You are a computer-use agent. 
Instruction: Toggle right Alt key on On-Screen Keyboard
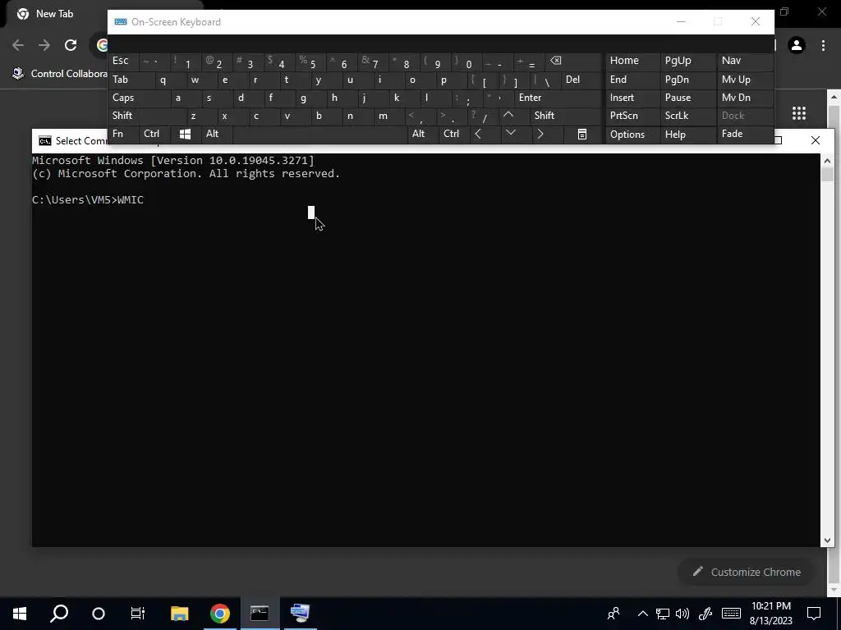click(423, 134)
